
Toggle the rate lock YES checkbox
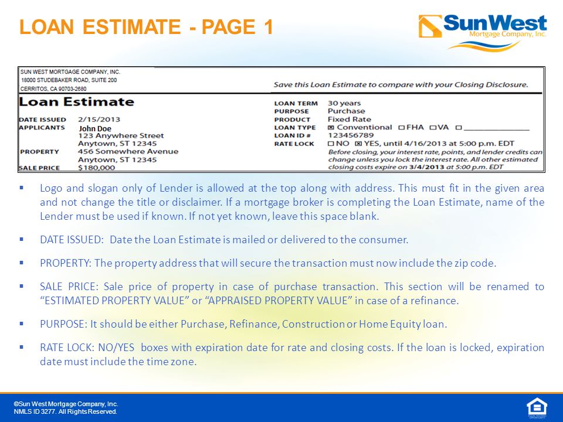[358, 144]
